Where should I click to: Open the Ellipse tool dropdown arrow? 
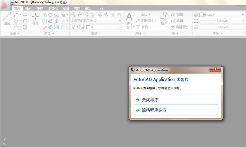tap(20, 27)
